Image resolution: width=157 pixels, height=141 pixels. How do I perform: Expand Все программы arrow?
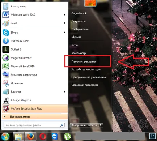click(4, 116)
